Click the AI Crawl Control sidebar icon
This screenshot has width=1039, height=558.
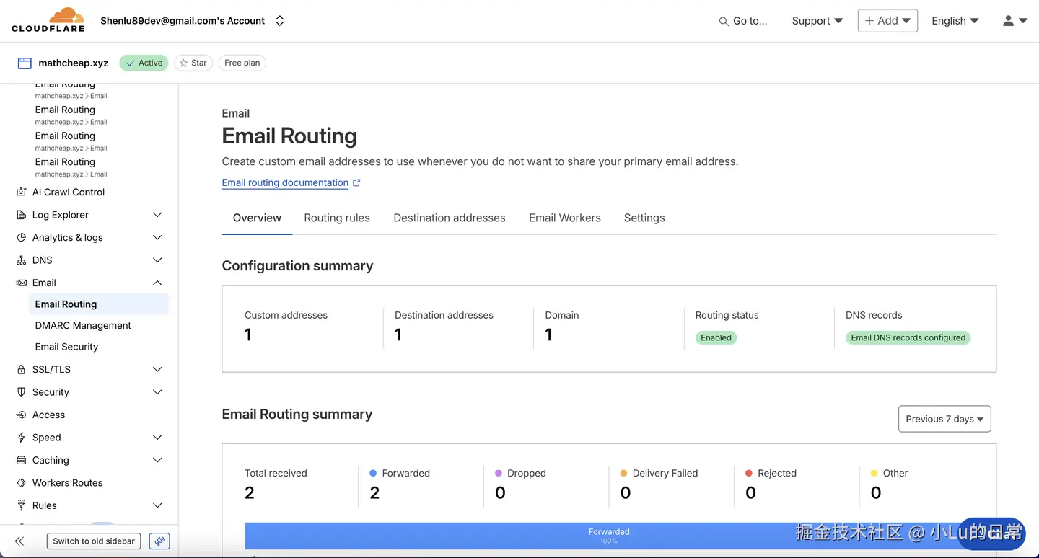22,192
